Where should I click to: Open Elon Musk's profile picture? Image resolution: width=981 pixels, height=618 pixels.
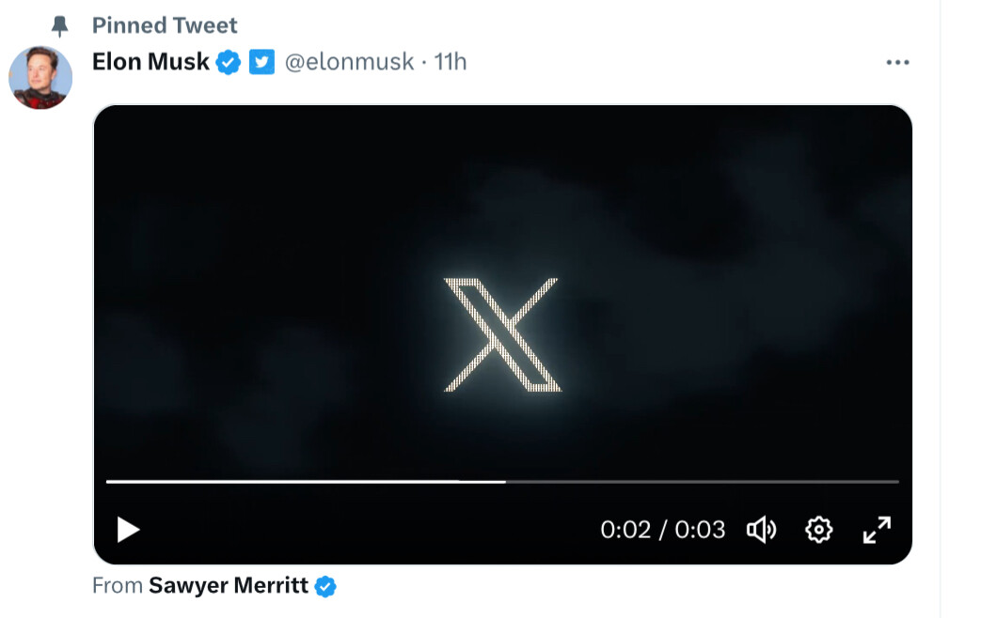[x=40, y=78]
